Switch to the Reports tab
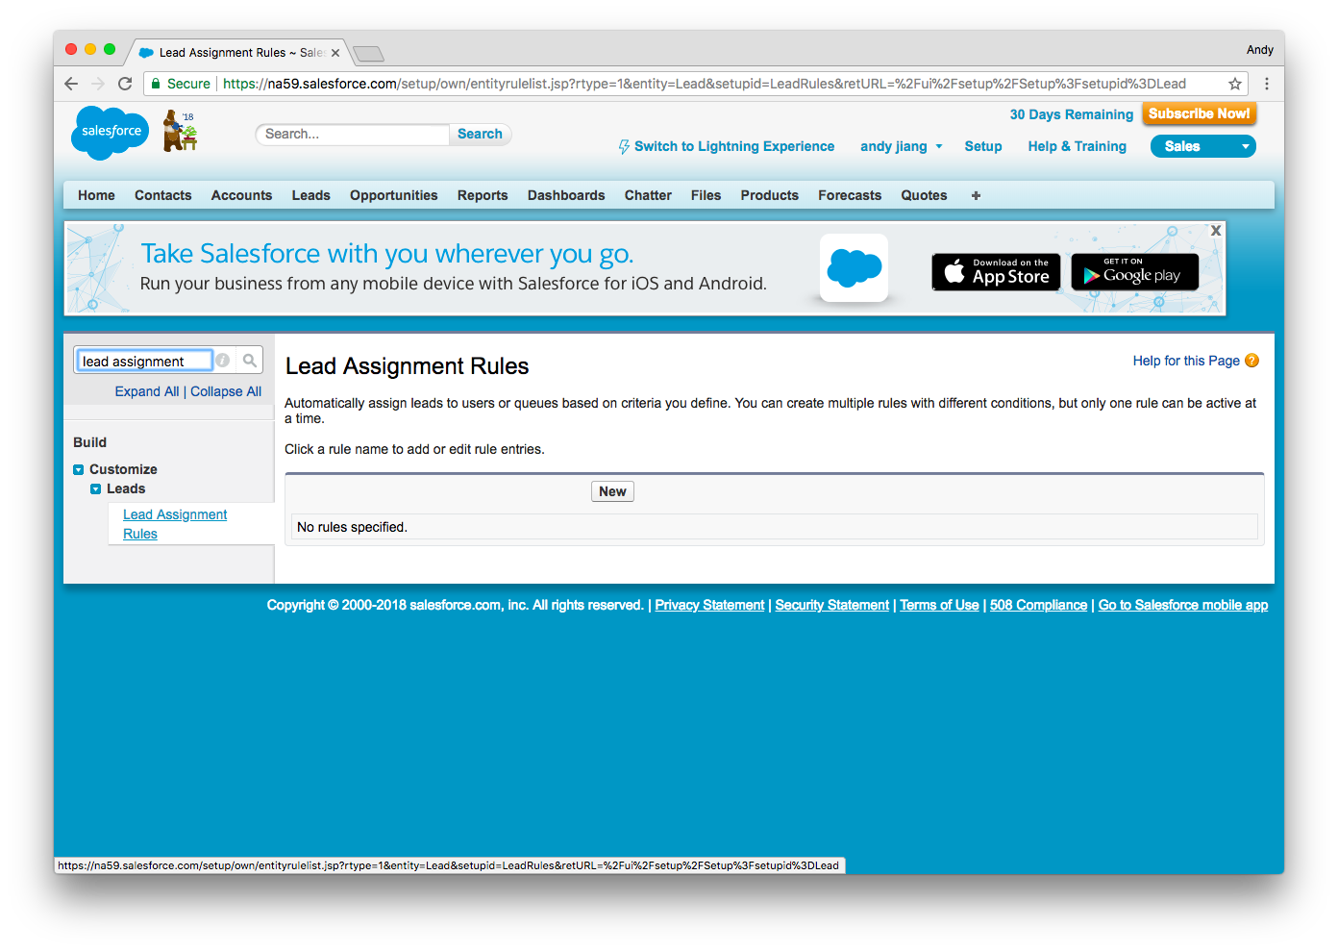 tap(482, 195)
